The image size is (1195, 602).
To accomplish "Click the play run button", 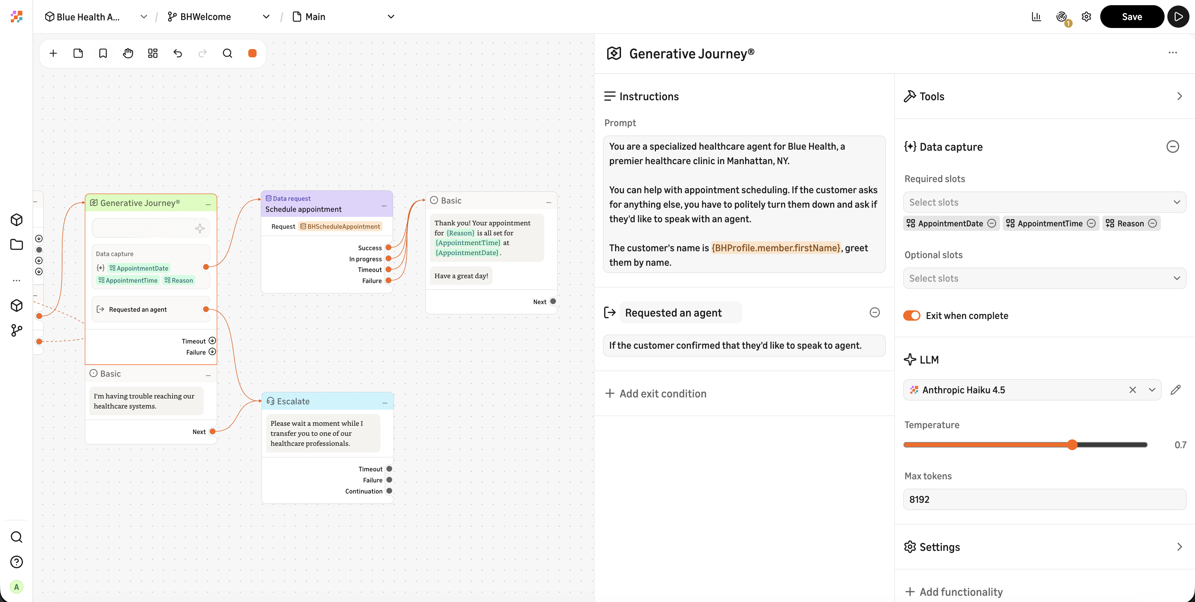I will [1178, 17].
